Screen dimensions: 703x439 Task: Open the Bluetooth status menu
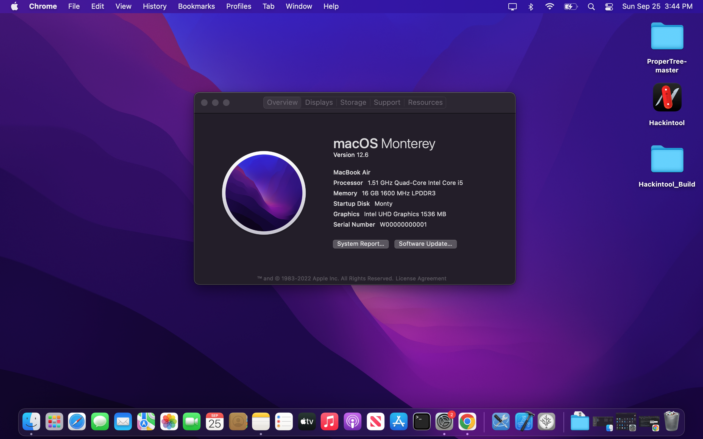(531, 6)
